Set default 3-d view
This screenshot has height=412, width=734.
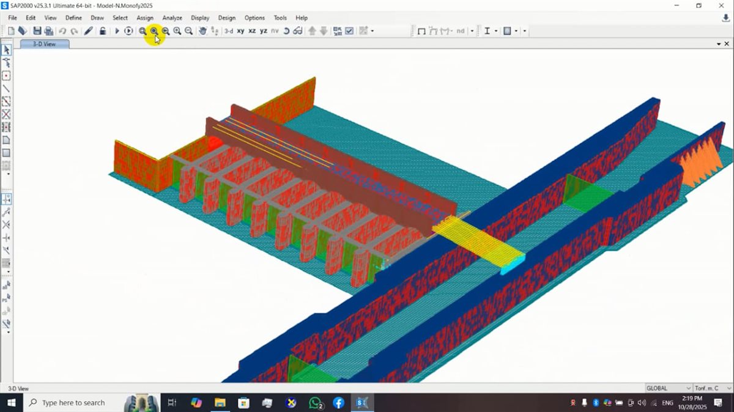228,31
